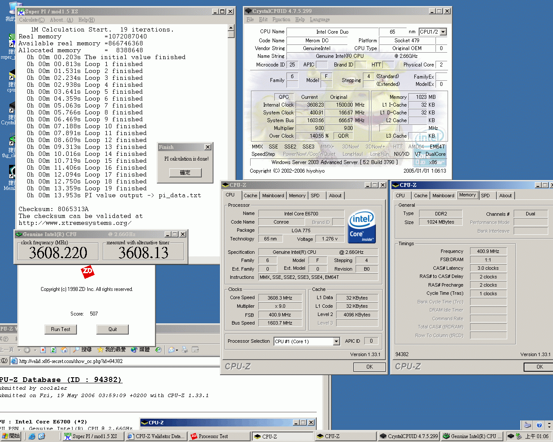Switch to Cache tab in left CPU-Z
553x442 pixels.
(x=251, y=196)
